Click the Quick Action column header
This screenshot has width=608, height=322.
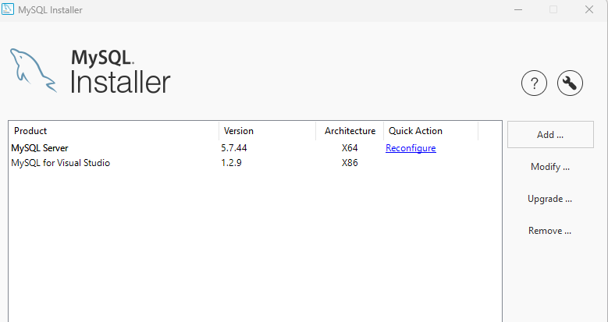pos(431,131)
